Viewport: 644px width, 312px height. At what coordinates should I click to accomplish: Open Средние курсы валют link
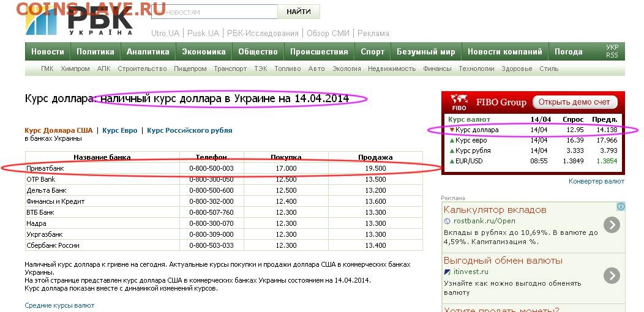tap(59, 305)
